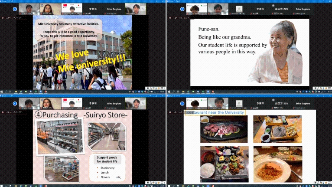Select Erisa Sugiura tile in bottom-right Zoom window
This screenshot has width=332, height=187.
click(x=303, y=103)
